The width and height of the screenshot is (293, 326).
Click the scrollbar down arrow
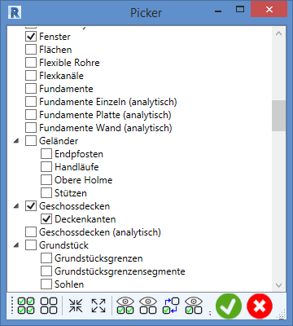pyautogui.click(x=278, y=285)
